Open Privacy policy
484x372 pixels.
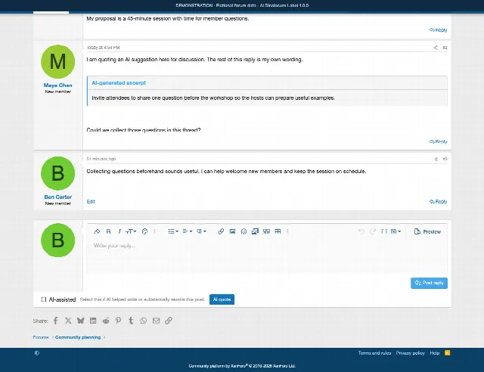coord(410,353)
